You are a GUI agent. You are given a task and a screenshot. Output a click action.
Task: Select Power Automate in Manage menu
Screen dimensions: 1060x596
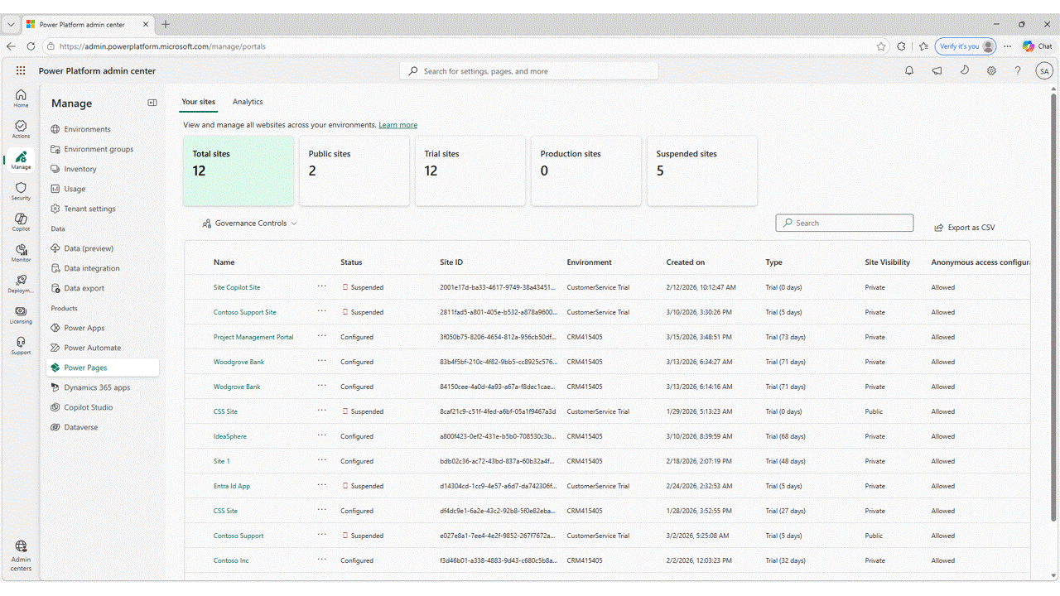click(92, 348)
